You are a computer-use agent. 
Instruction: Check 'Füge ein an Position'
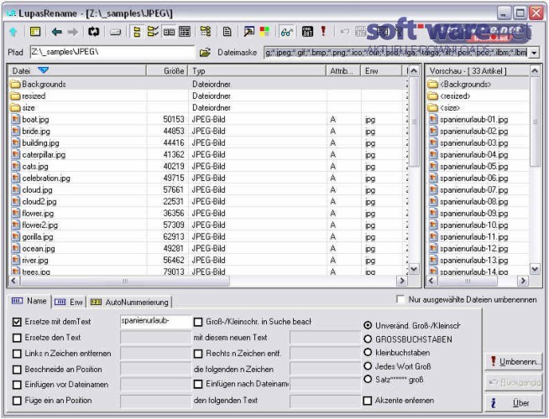coord(17,401)
